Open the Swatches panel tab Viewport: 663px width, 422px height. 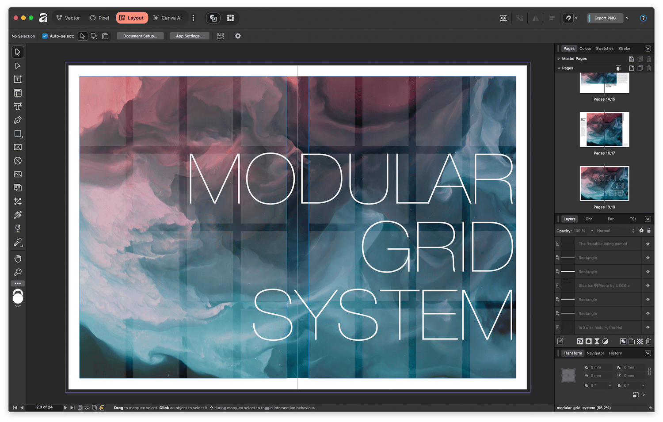[x=604, y=49]
